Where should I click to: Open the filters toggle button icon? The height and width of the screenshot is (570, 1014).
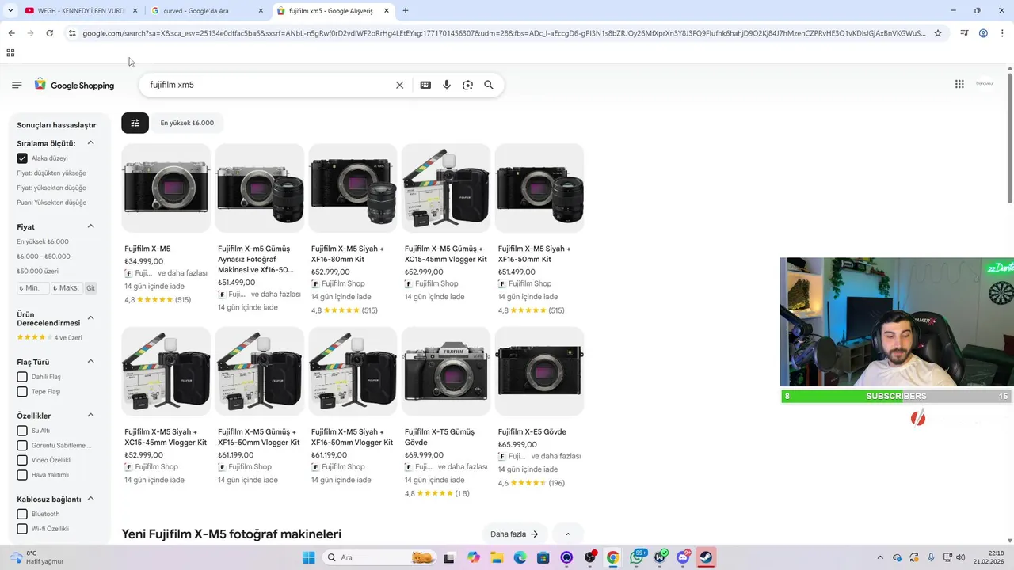pyautogui.click(x=135, y=123)
